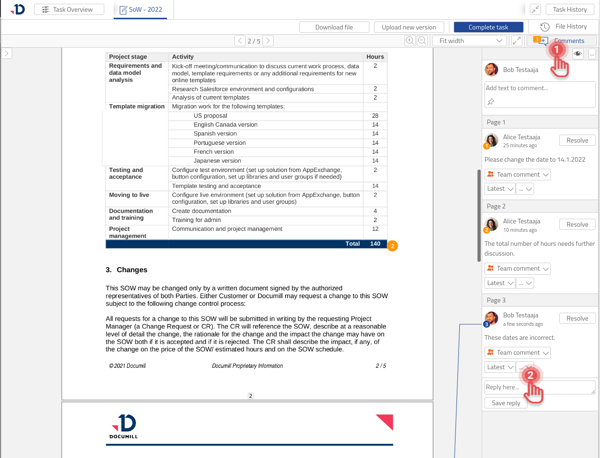Select the SoW - 2022 tab
This screenshot has width=600, height=458.
click(140, 9)
